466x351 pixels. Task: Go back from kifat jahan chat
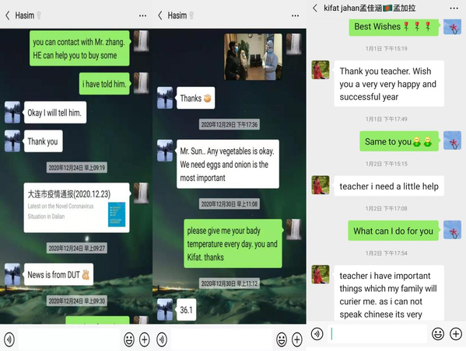tap(315, 8)
